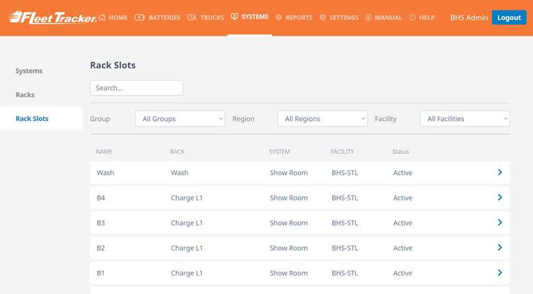Screen dimensions: 533x294
Task: Click the BHS Admin user name
Action: pos(469,18)
